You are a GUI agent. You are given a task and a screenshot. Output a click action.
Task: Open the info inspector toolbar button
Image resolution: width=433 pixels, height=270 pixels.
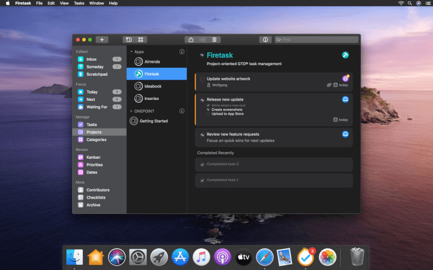(265, 40)
